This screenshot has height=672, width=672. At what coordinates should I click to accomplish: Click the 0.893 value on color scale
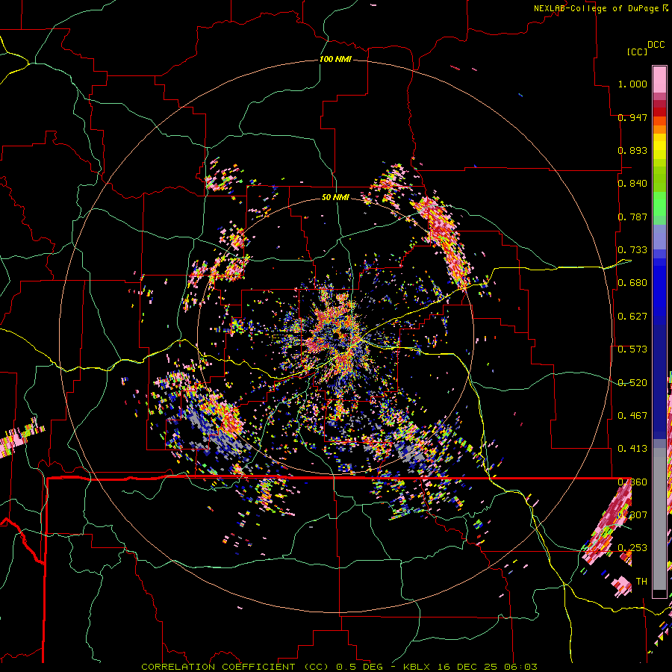click(632, 150)
